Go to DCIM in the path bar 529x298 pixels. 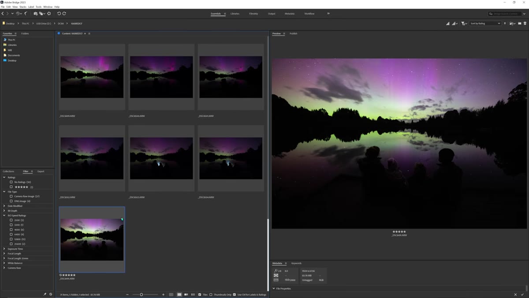pos(61,23)
